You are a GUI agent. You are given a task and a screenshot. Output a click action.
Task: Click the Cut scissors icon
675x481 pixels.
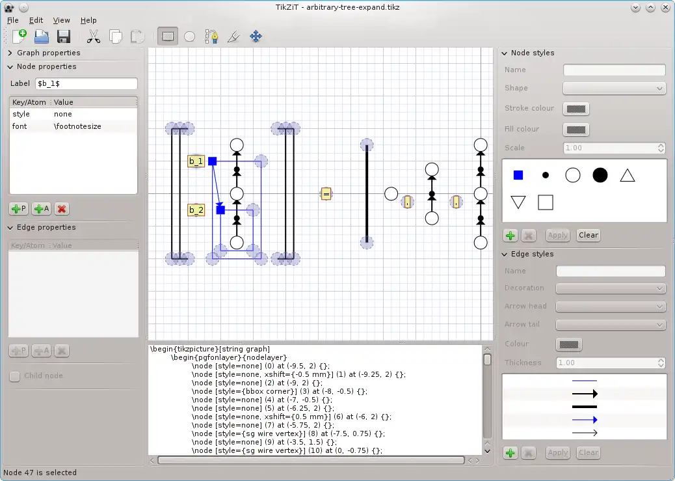pyautogui.click(x=94, y=36)
